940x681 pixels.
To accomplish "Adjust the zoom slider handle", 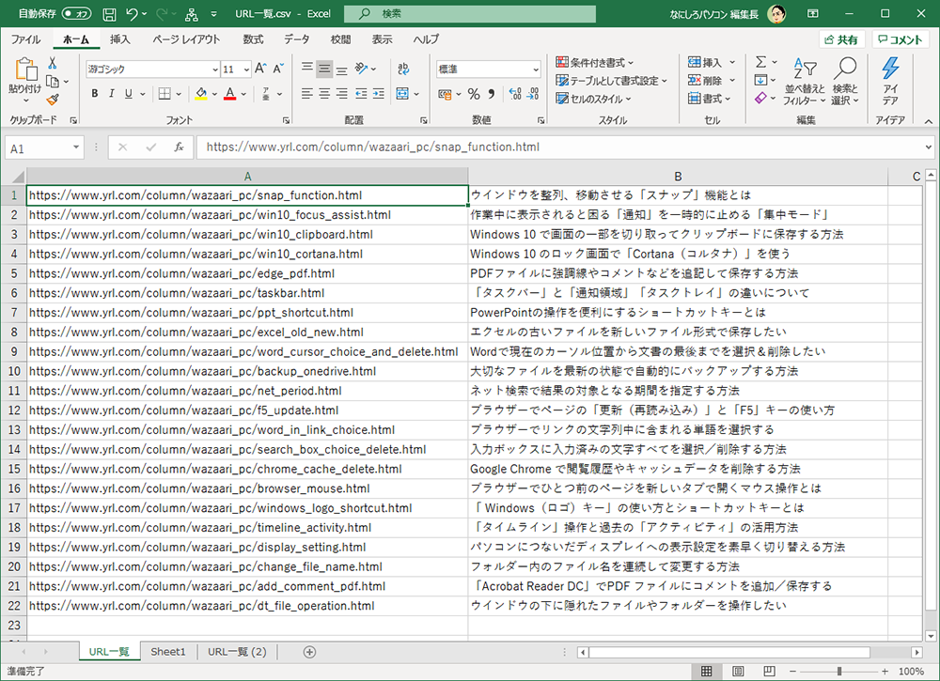I will point(839,672).
